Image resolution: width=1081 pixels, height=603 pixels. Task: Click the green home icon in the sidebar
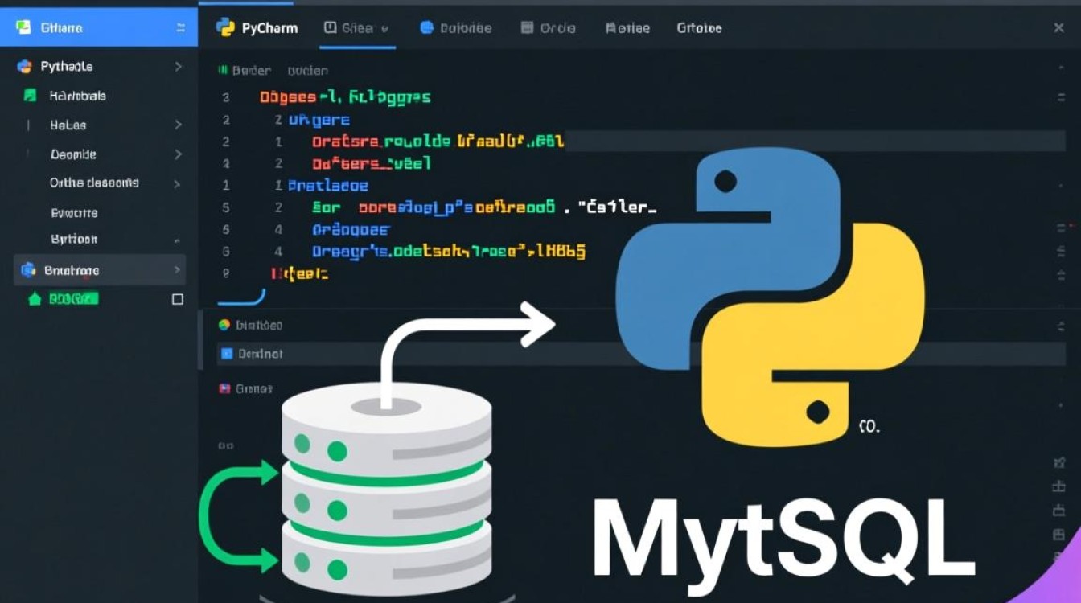(x=34, y=299)
